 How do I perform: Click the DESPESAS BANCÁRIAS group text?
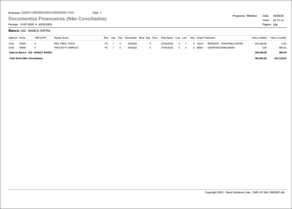point(221,48)
